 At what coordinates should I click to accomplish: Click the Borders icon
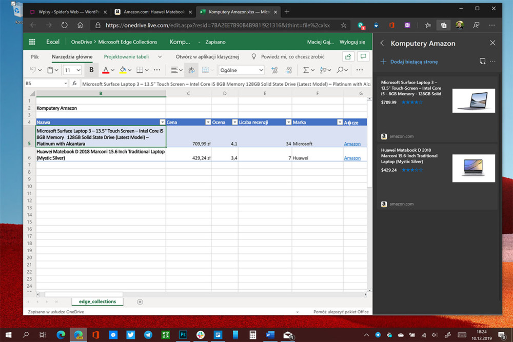pyautogui.click(x=140, y=70)
